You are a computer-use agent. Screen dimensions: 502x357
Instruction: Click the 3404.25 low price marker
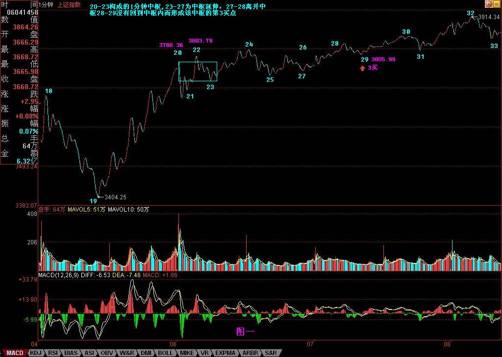point(115,197)
